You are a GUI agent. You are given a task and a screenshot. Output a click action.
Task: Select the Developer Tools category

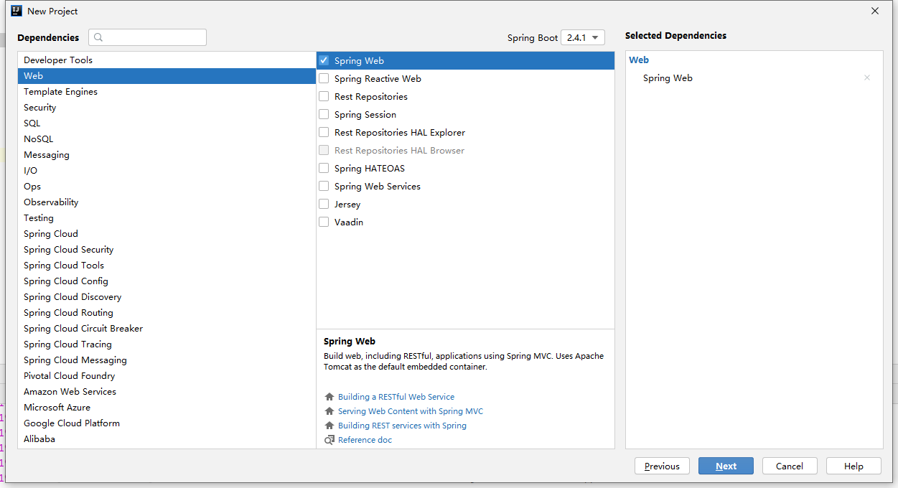pyautogui.click(x=58, y=60)
